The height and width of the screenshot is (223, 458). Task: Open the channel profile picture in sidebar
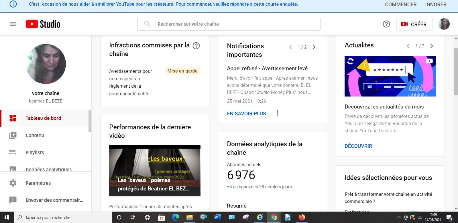[46, 64]
